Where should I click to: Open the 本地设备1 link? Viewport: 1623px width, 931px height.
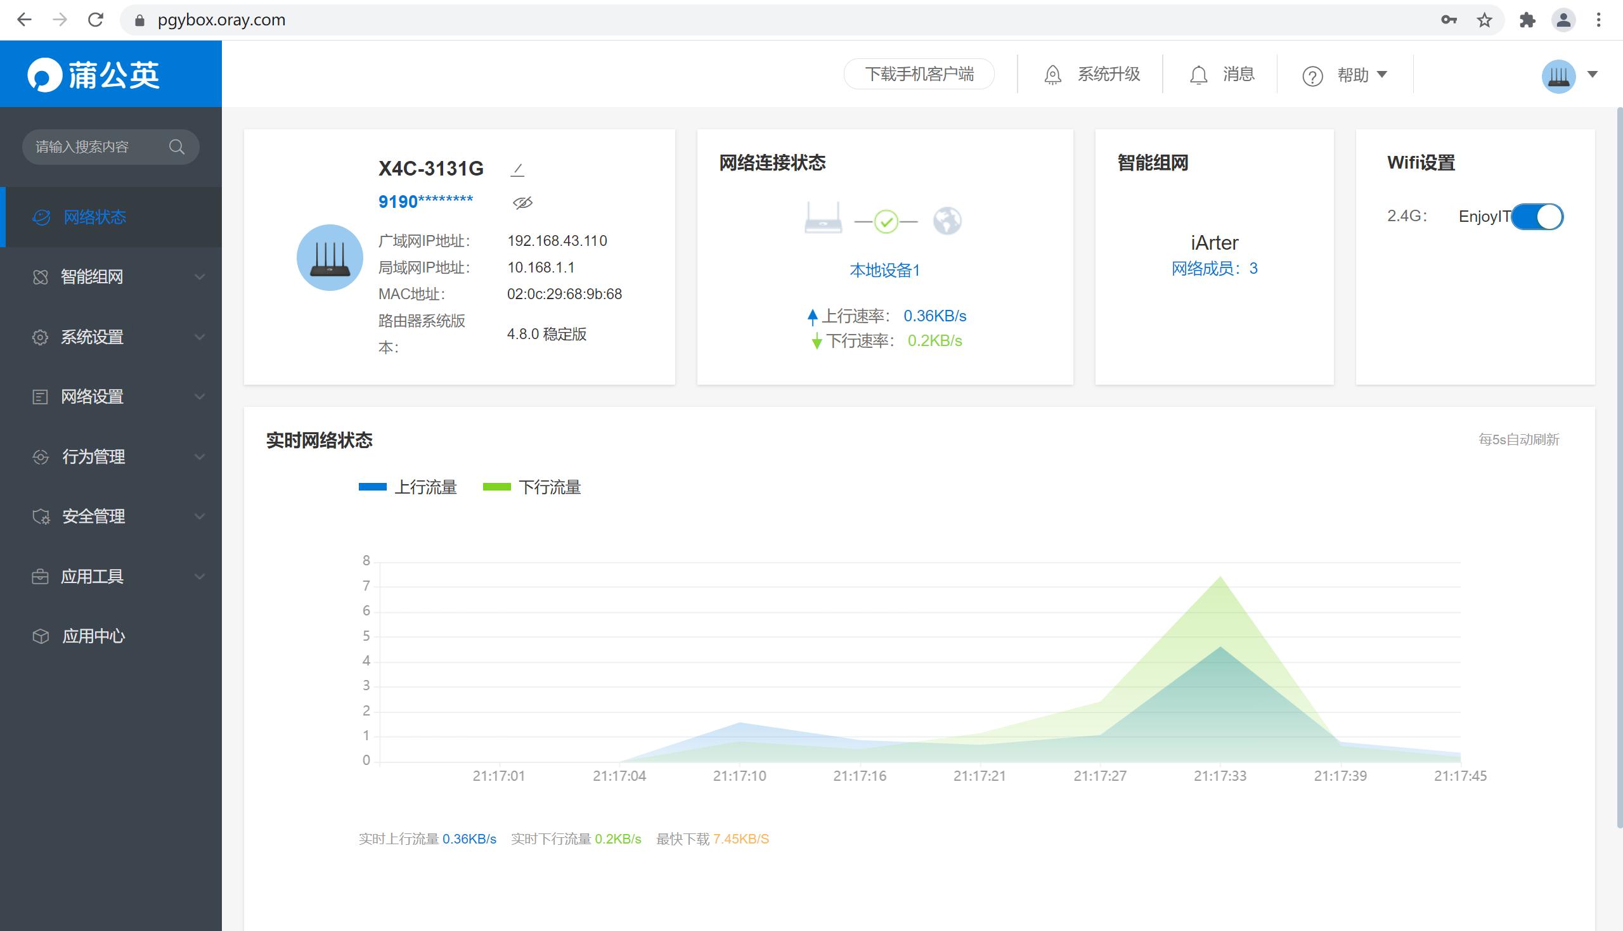[884, 270]
